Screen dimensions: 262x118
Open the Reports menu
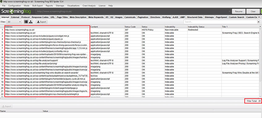point(49,6)
